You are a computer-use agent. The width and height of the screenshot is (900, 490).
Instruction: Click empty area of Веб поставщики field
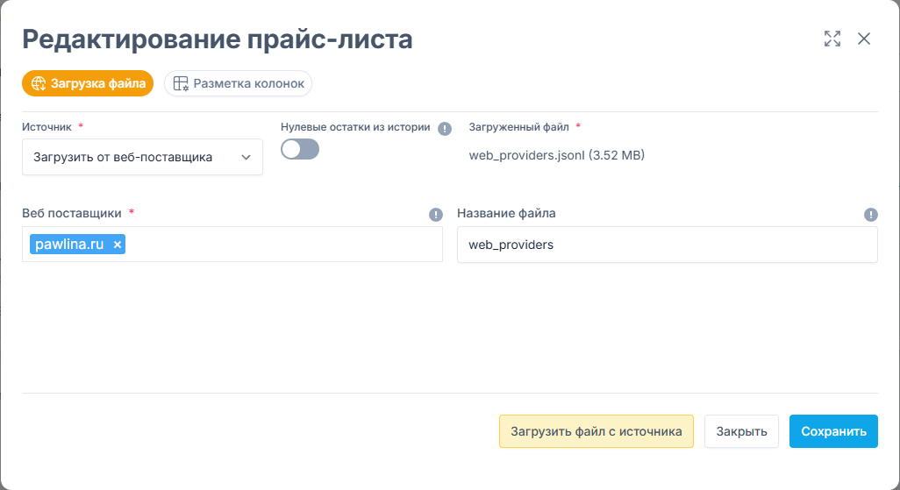[x=282, y=245]
